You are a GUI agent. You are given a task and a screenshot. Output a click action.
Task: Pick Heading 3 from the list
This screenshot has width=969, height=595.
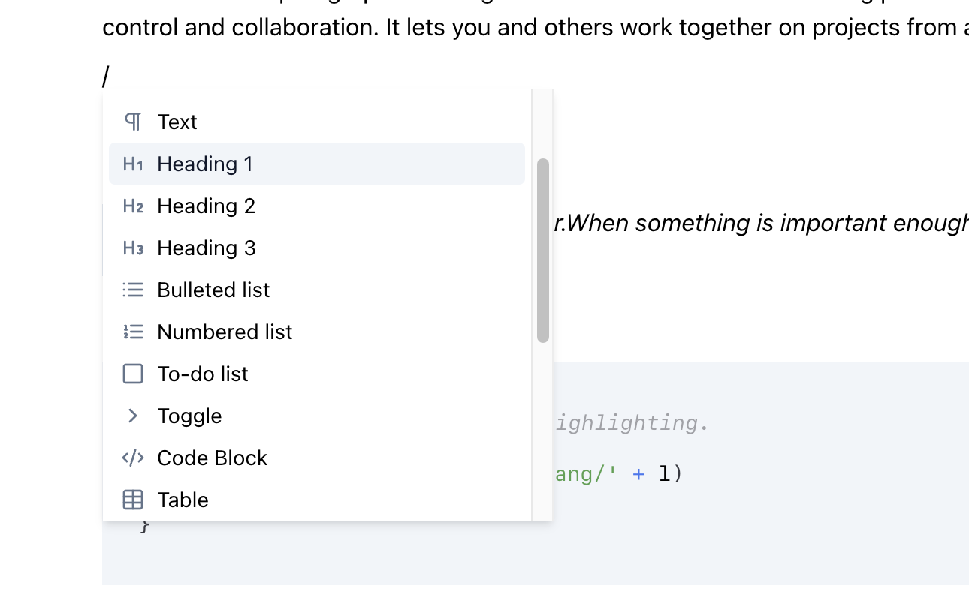click(x=206, y=248)
